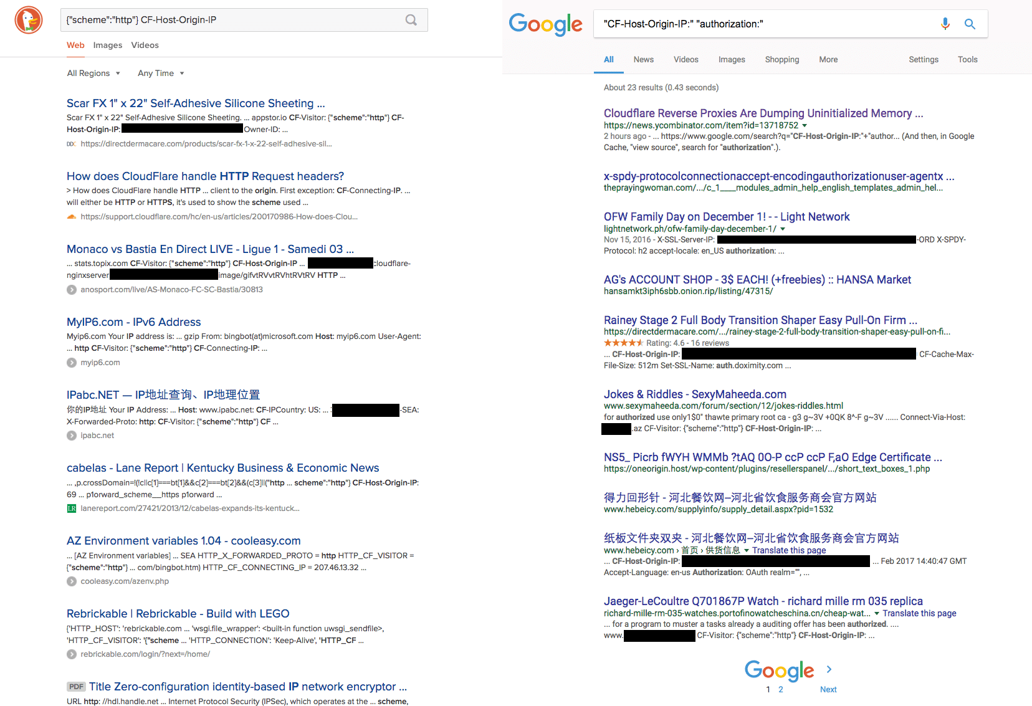Open Jaeger-LeCoultre Q701867P Watch result
The width and height of the screenshot is (1032, 706).
coord(763,601)
